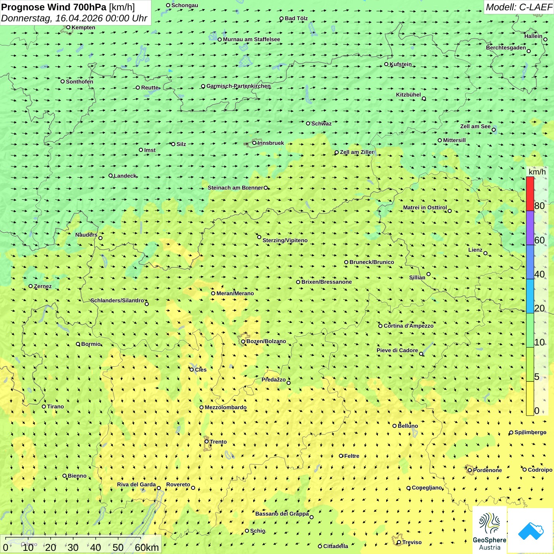Click the 'Bormio' label
This screenshot has width=554, height=554.
91,344
